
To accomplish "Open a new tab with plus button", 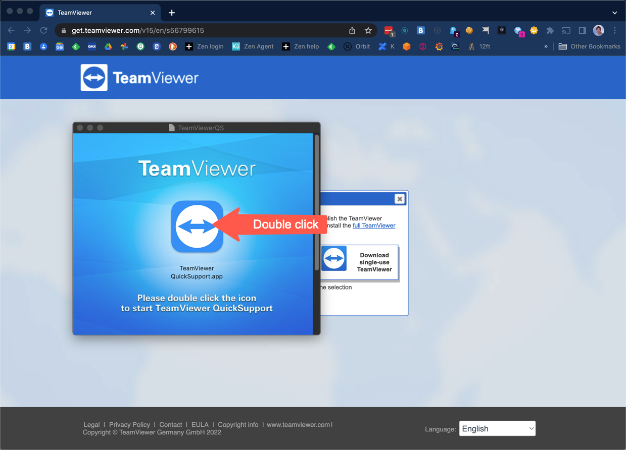I will [172, 13].
